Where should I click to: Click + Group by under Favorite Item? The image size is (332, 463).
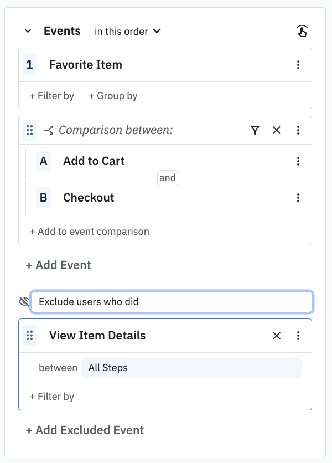[113, 96]
